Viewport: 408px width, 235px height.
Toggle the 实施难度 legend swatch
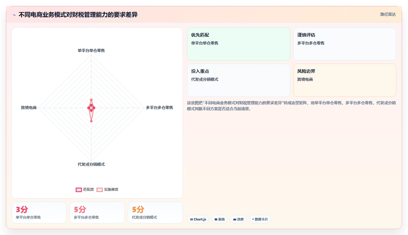pyautogui.click(x=100, y=190)
